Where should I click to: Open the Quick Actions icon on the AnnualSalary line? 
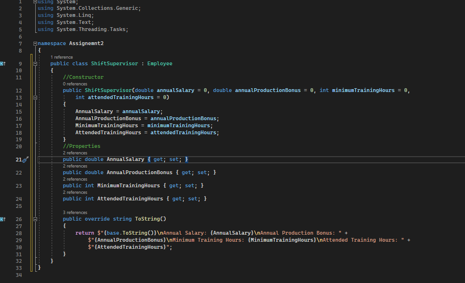(x=26, y=159)
